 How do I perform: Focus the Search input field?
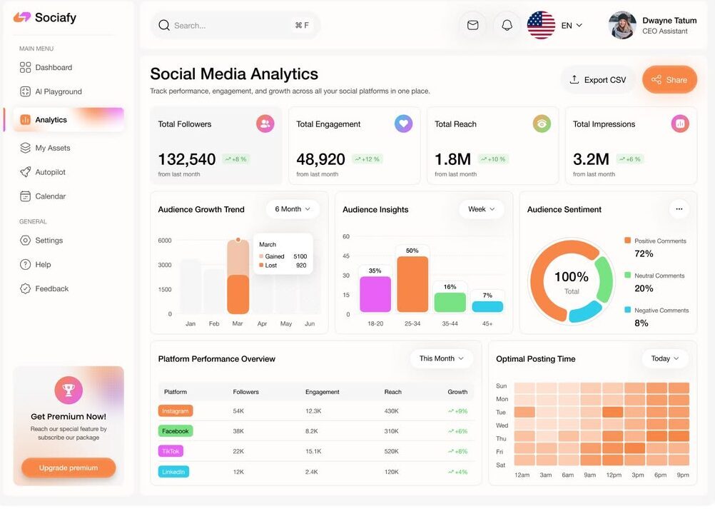pyautogui.click(x=235, y=26)
